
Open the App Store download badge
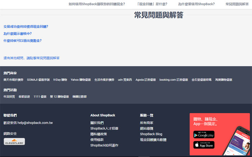point(204,145)
